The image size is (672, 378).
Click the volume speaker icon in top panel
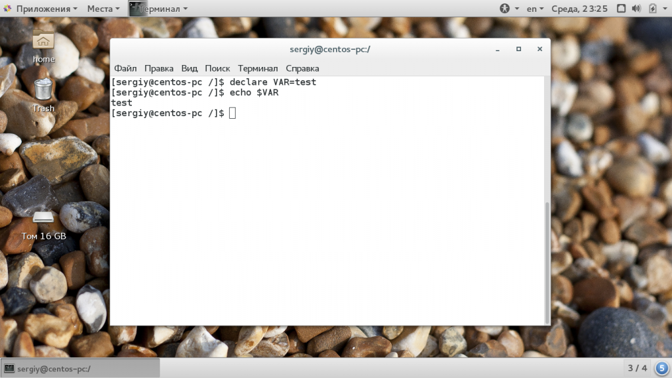(637, 9)
